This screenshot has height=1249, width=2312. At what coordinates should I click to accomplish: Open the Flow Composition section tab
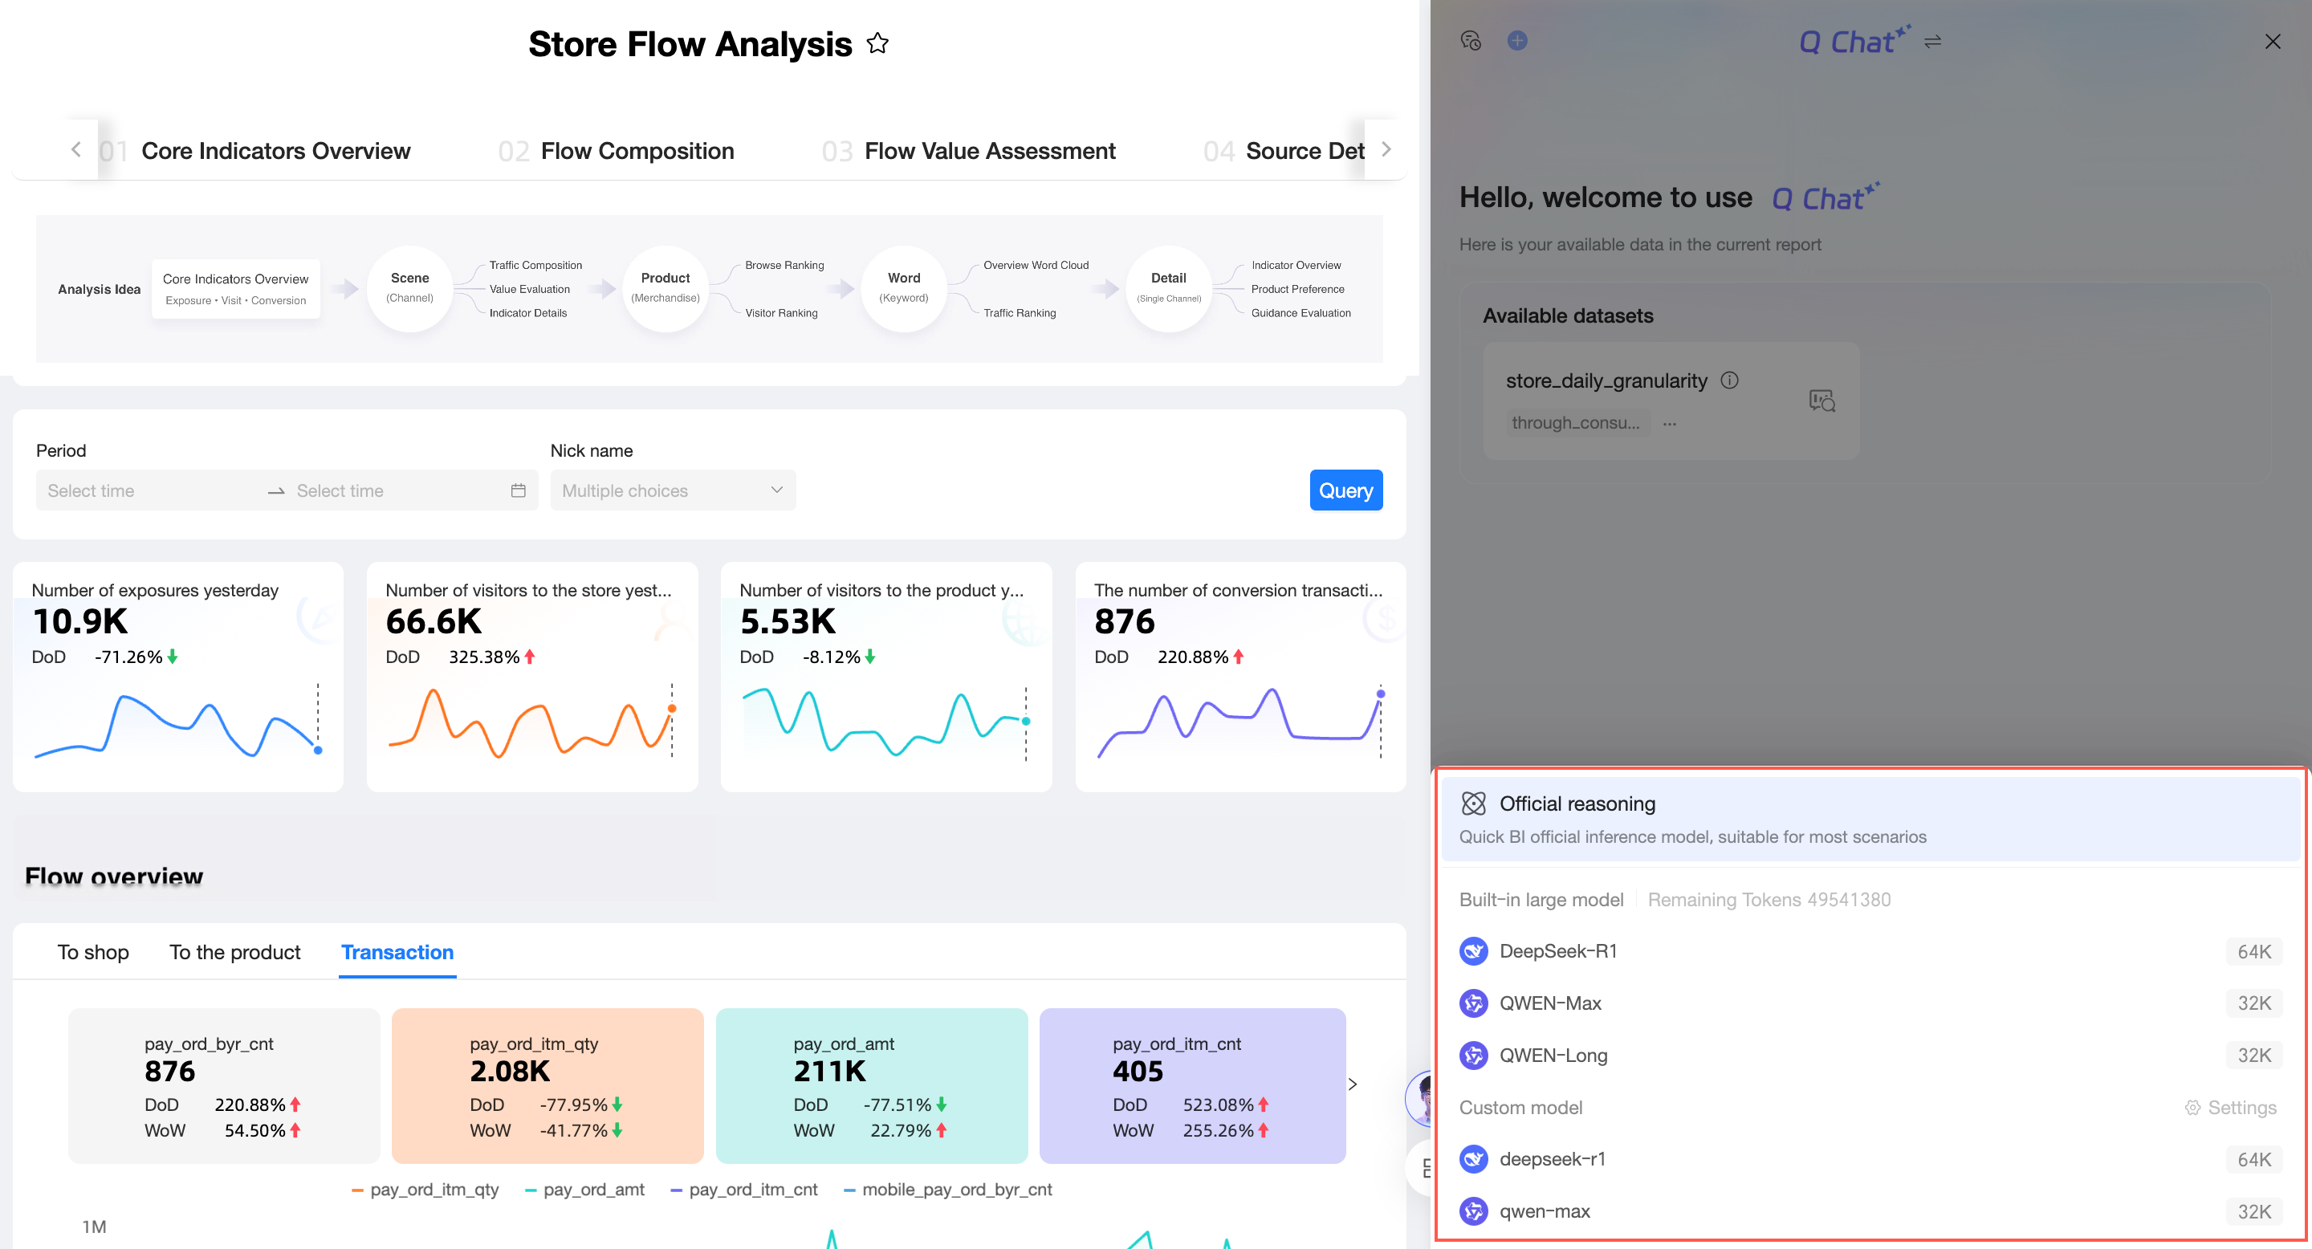click(637, 151)
